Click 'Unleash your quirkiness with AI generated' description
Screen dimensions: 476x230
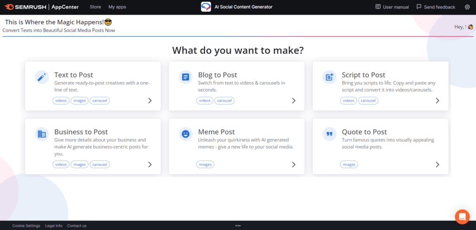(243, 140)
